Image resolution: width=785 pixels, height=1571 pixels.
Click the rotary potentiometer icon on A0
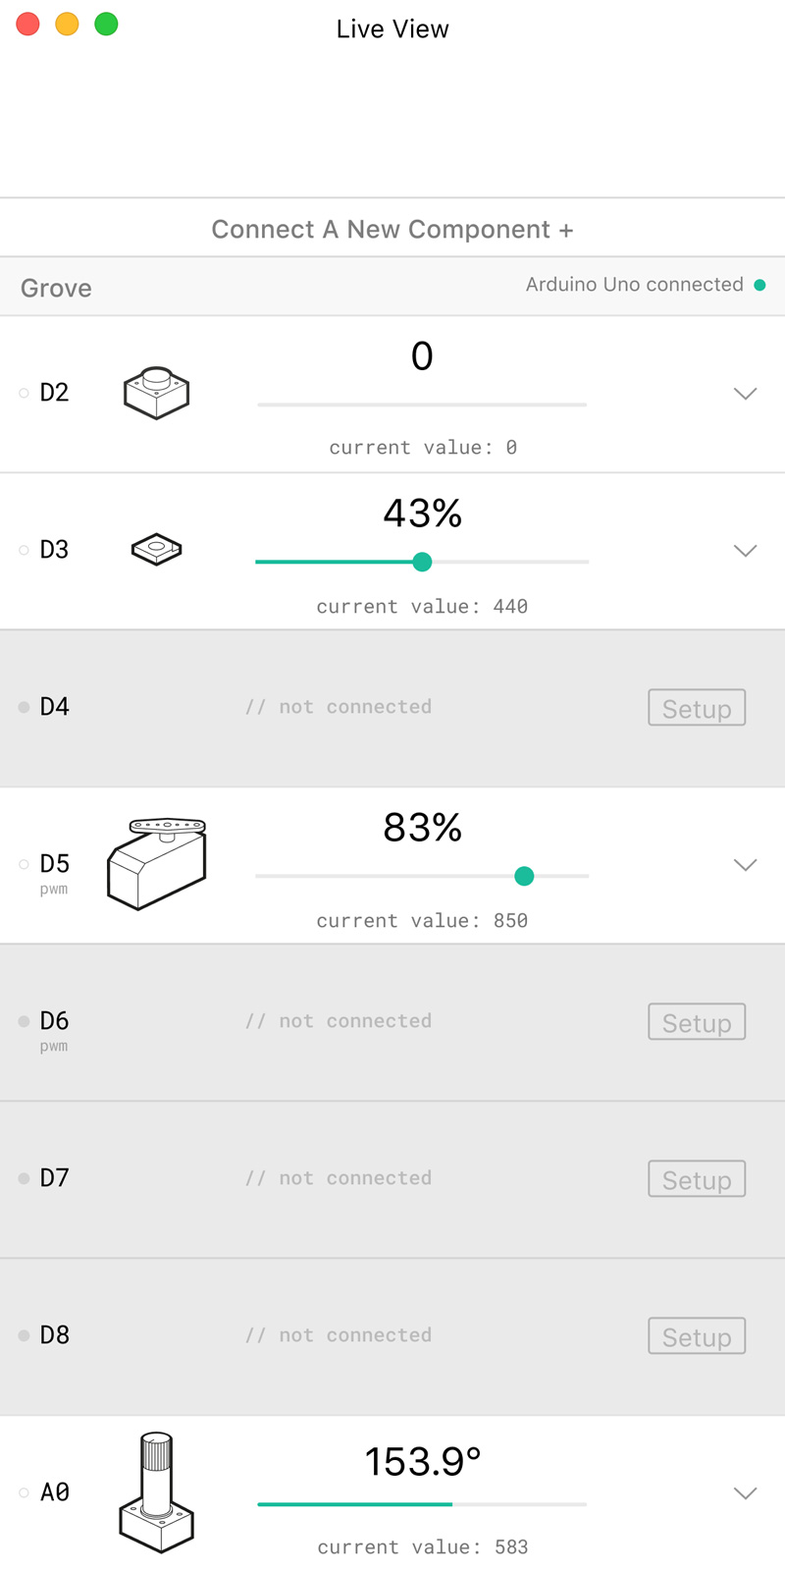coord(157,1492)
